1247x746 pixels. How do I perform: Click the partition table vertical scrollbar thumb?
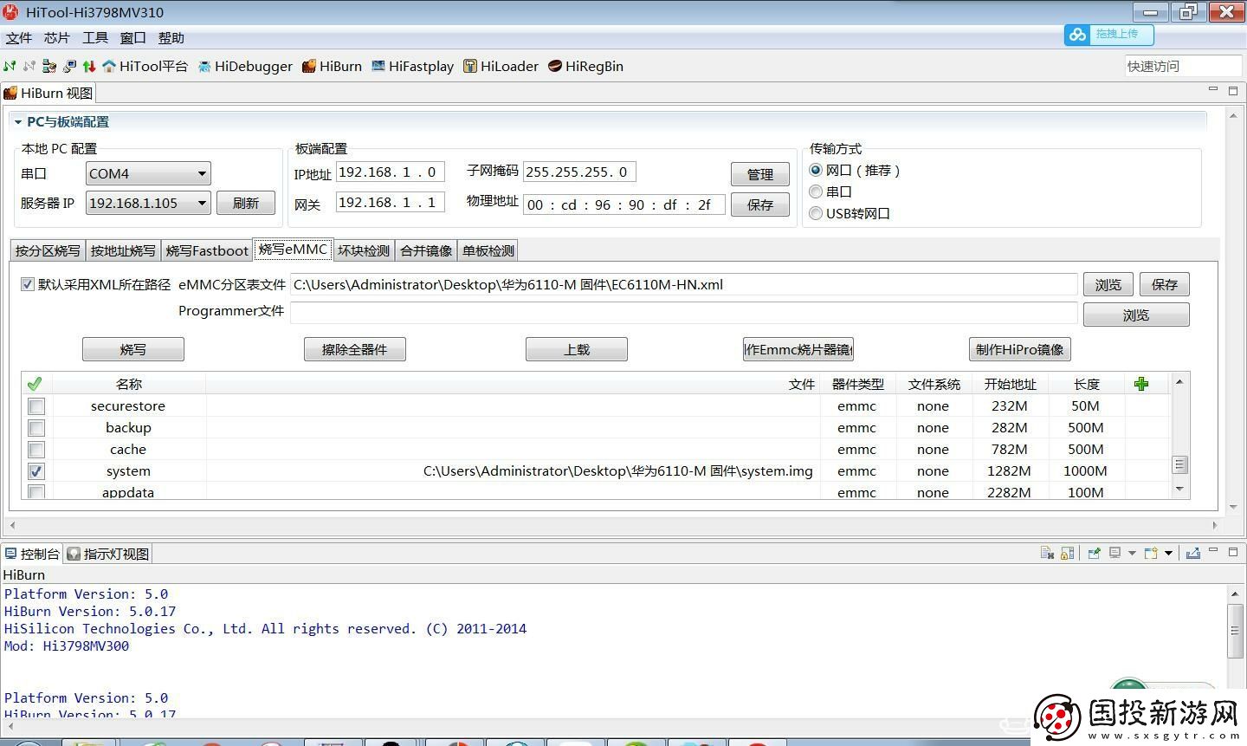tap(1179, 464)
